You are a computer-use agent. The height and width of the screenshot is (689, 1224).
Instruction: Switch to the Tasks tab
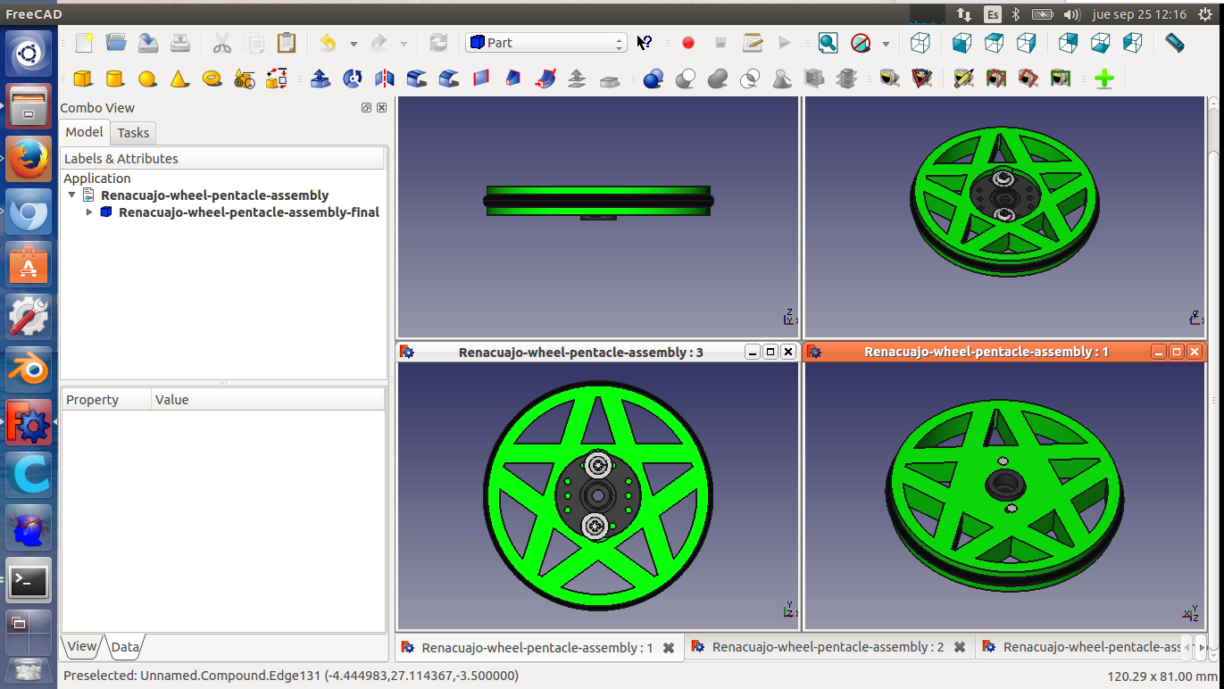[x=133, y=133]
